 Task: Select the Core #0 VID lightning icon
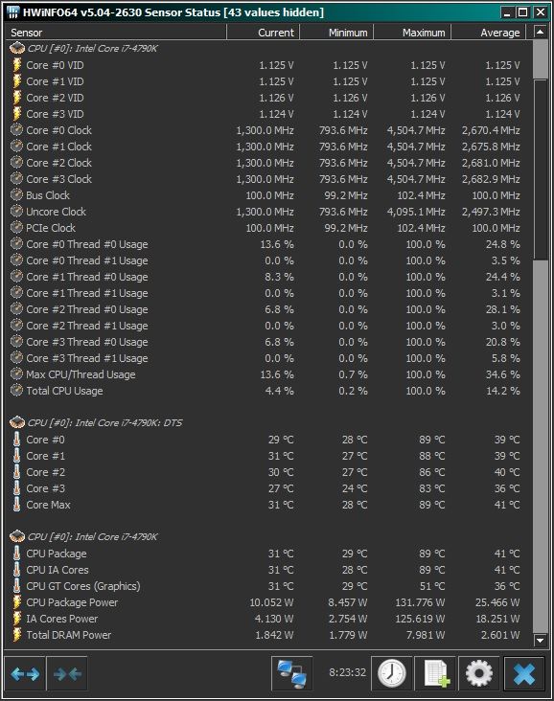click(x=16, y=65)
